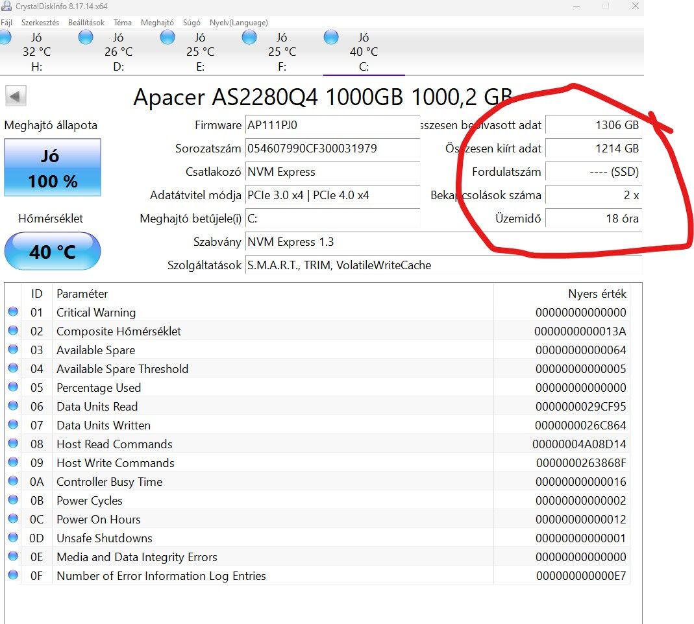This screenshot has height=624, width=694.
Task: Click the Üzemidő value 18 óra
Action: tap(593, 219)
